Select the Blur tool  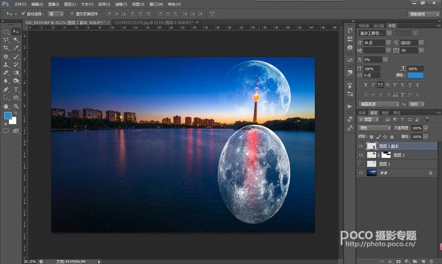tap(6, 81)
